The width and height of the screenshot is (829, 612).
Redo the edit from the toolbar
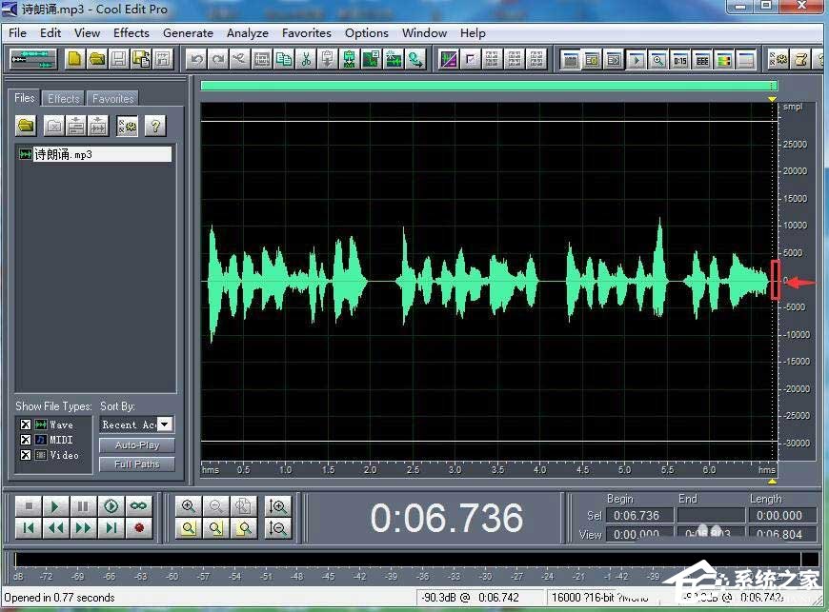pyautogui.click(x=218, y=59)
